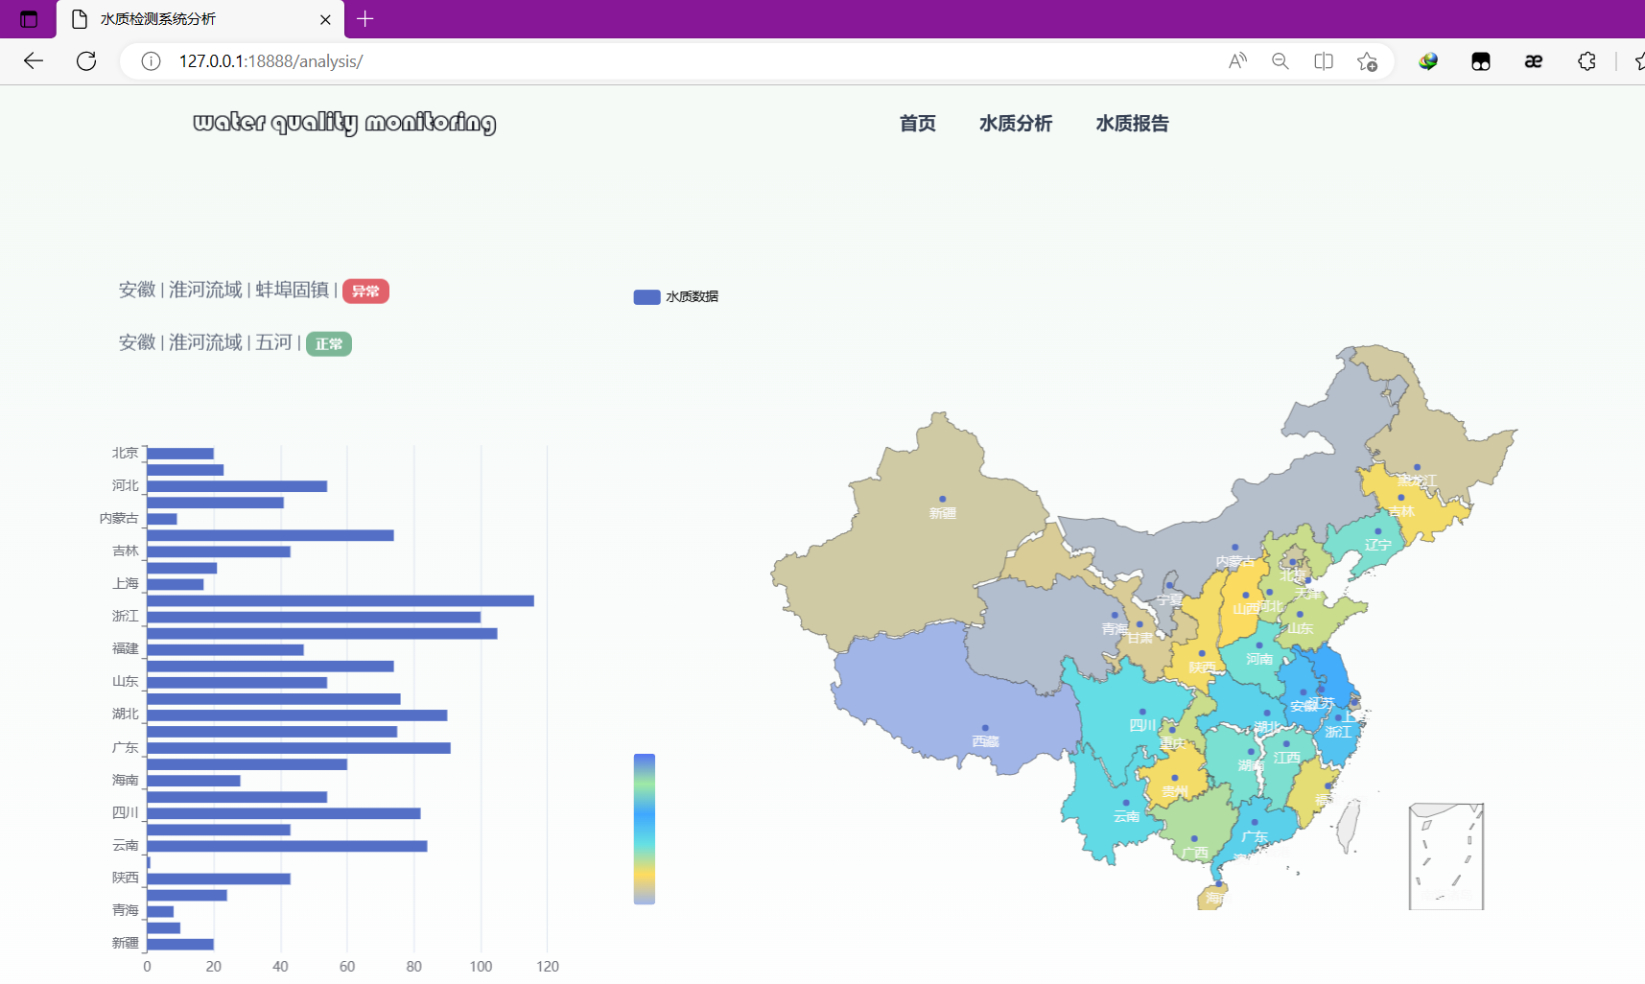Screen dimensions: 1645x984
Task: Click the 新疆 bar in the chart
Action: click(180, 944)
